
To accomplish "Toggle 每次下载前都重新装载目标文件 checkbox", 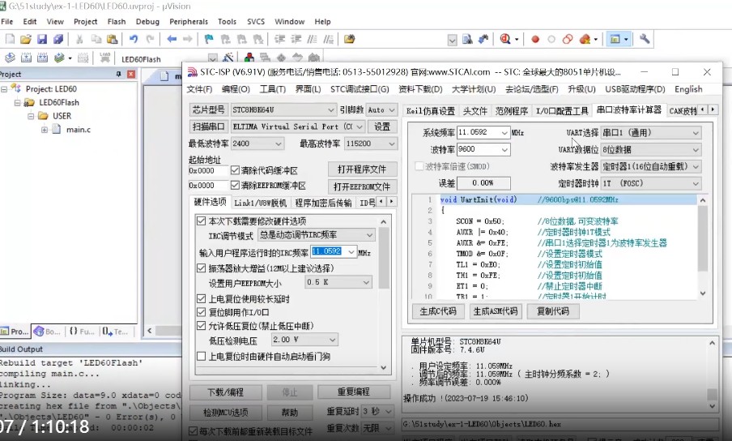I will [193, 430].
